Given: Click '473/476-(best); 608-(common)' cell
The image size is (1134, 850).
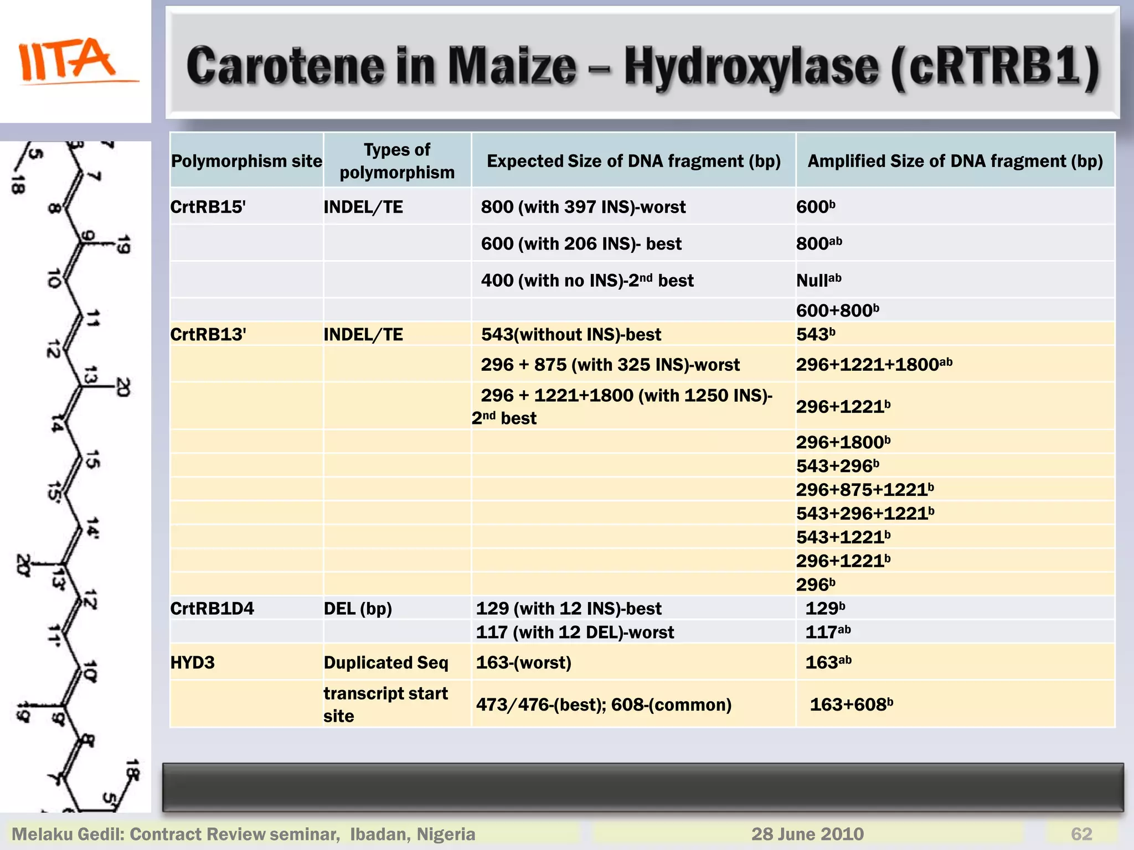Looking at the screenshot, I should click(633, 704).
